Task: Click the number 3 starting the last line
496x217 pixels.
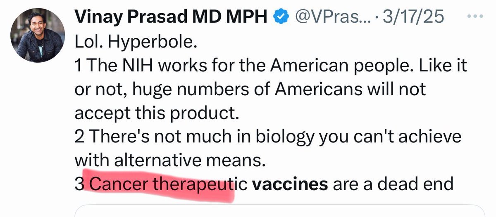Action: pos(80,182)
